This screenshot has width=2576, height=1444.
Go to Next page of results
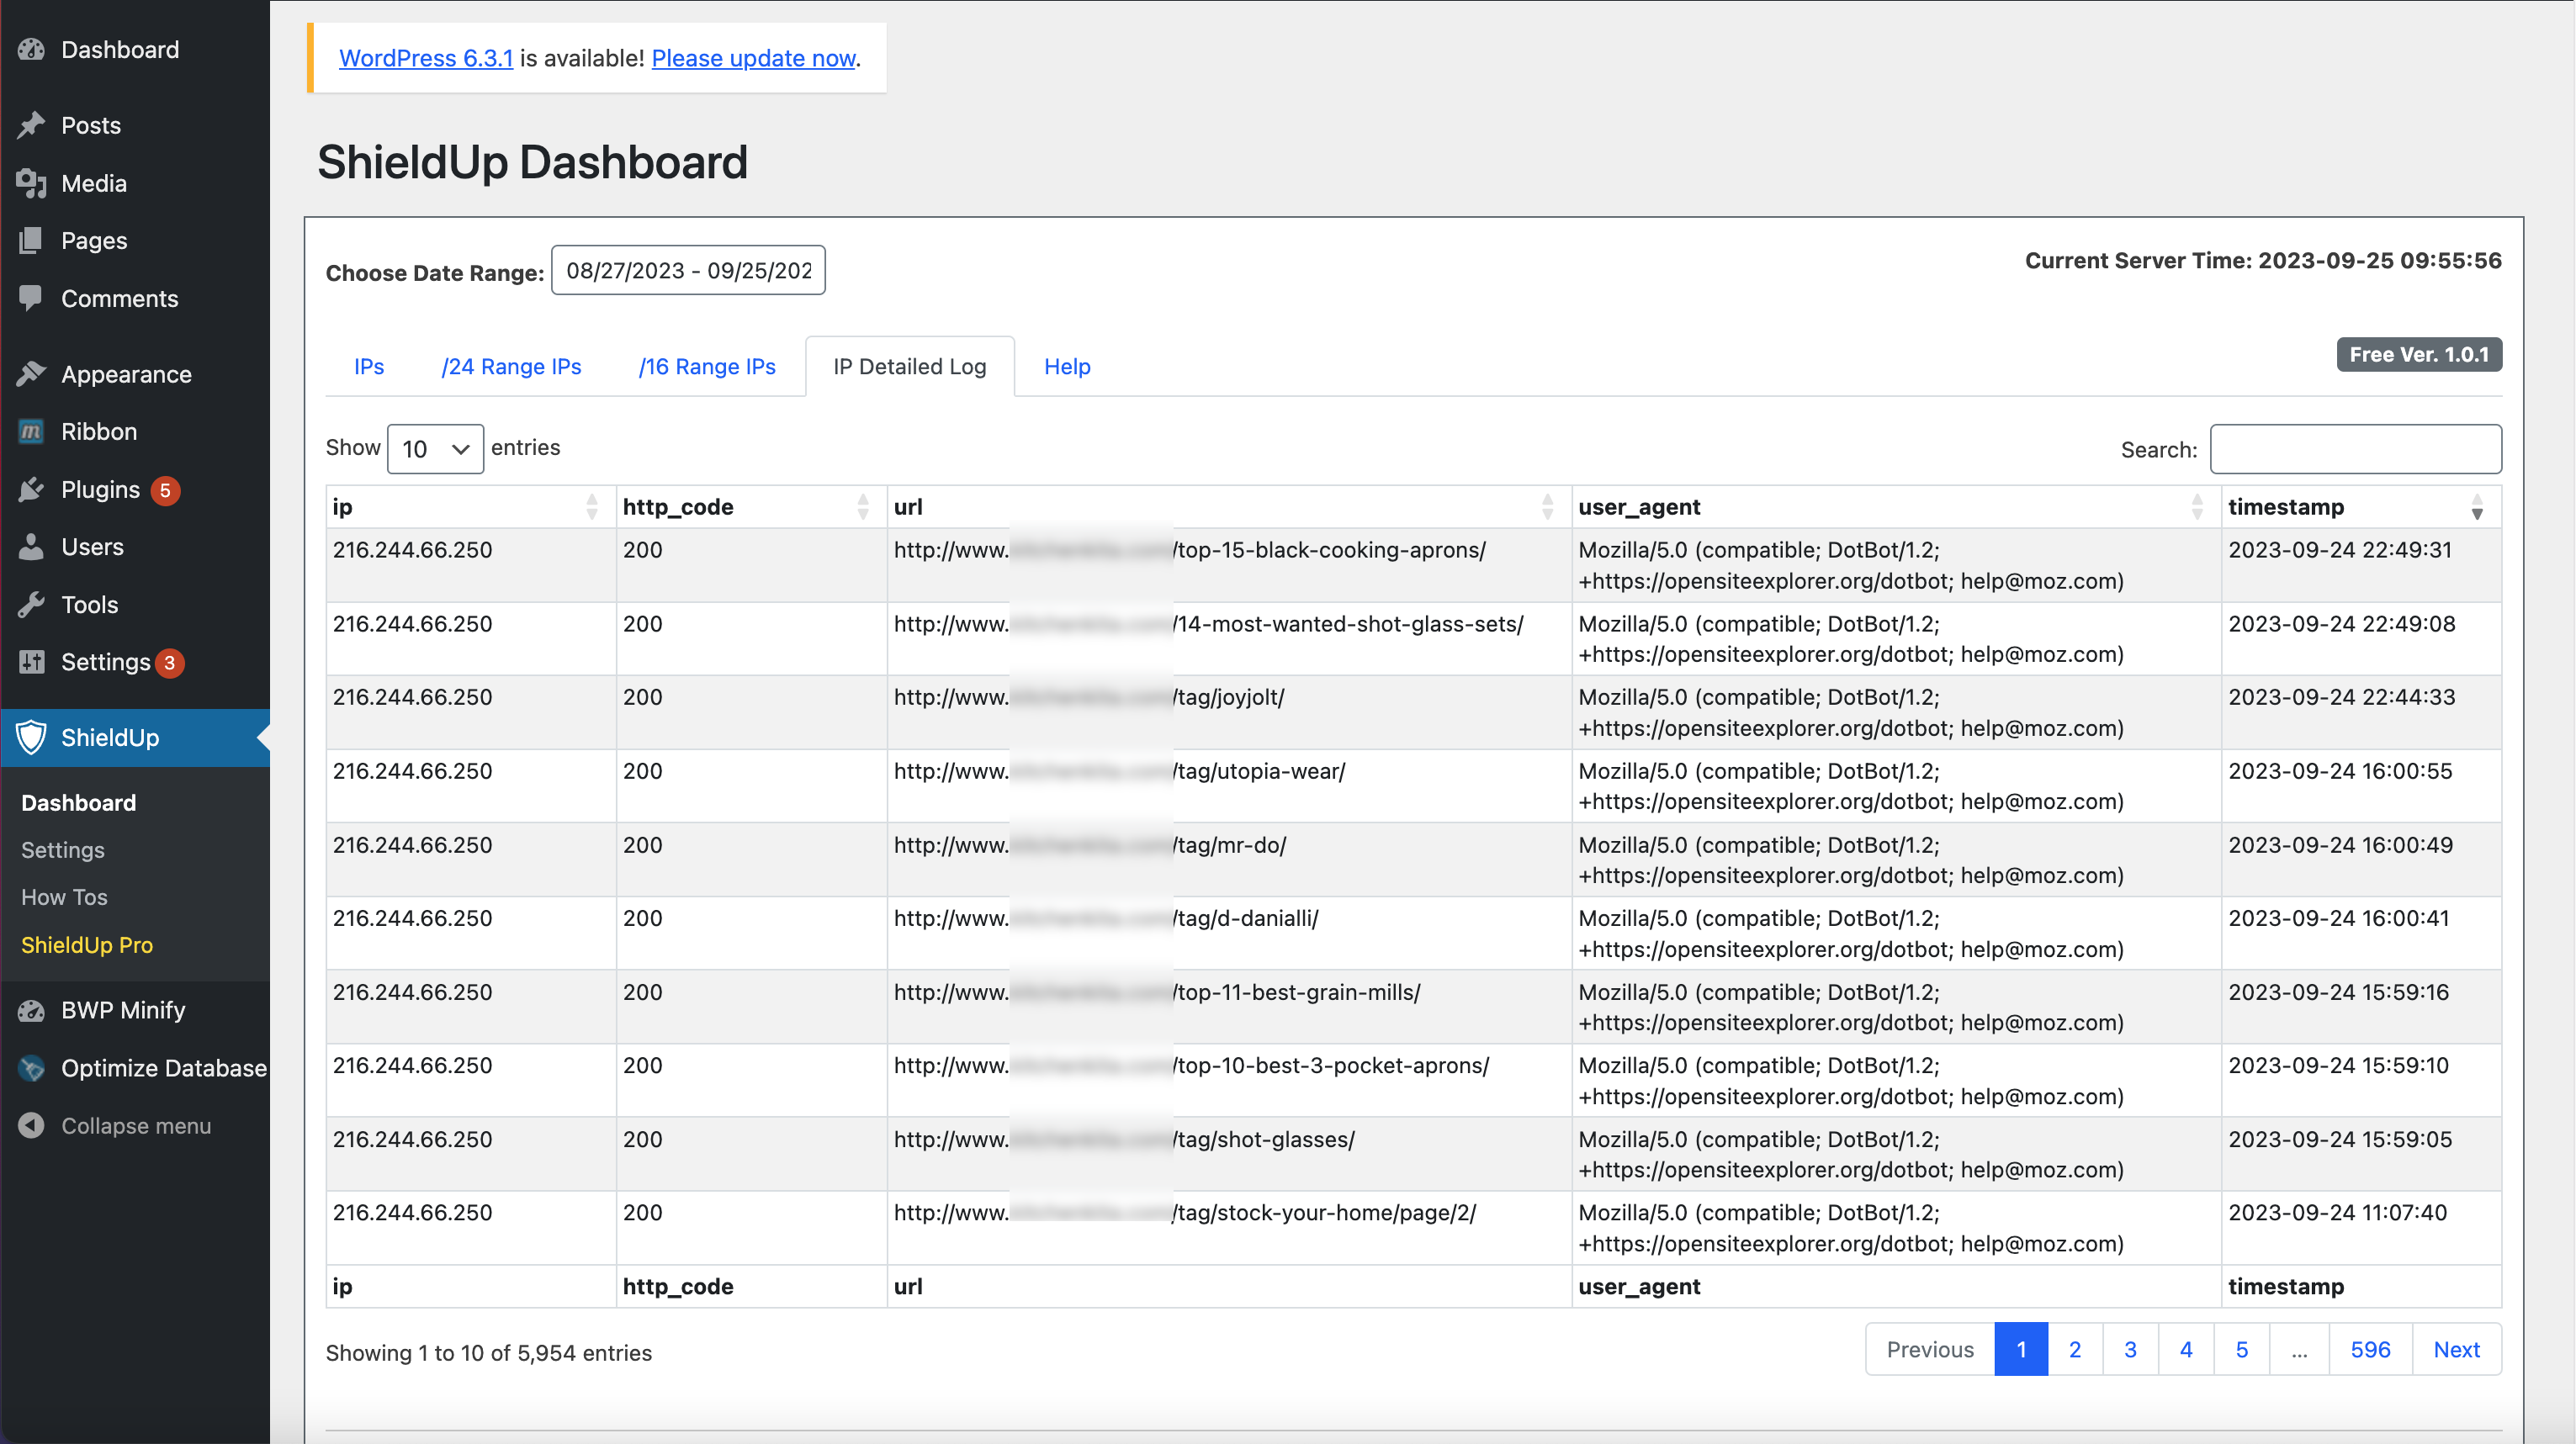pos(2457,1349)
